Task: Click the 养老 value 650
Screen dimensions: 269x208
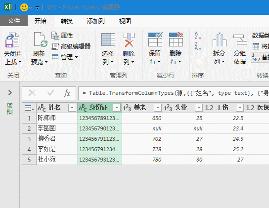Action: [142, 118]
